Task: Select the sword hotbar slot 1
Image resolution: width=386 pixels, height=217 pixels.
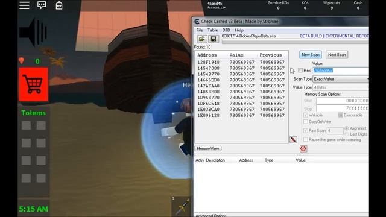Action: click(x=181, y=206)
